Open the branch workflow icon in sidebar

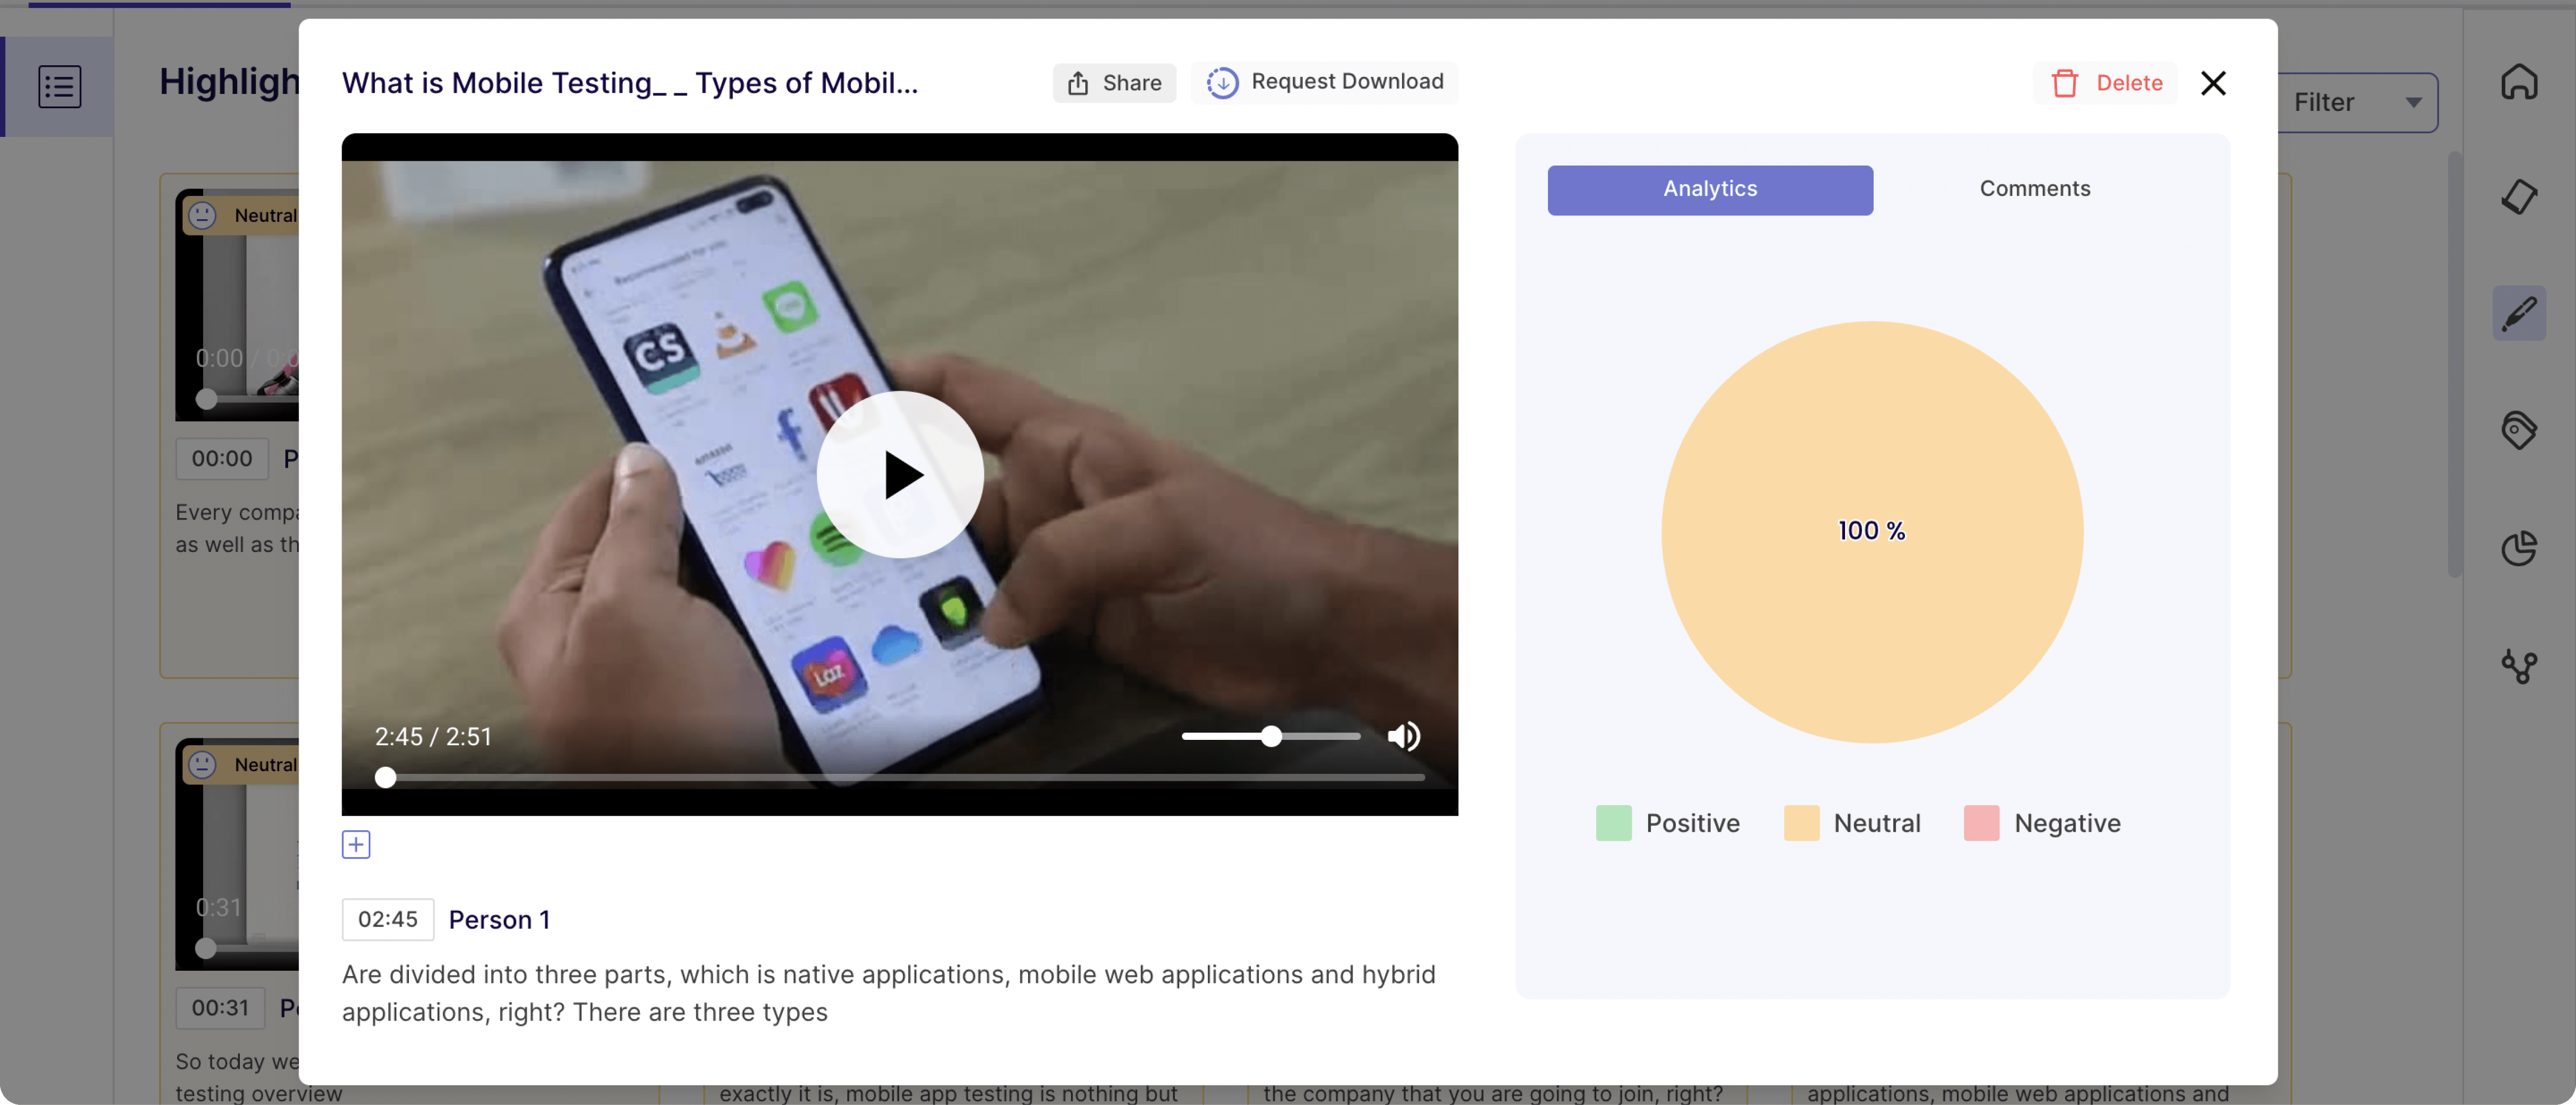point(2519,666)
